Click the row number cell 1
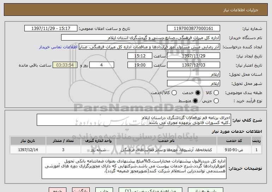Screen dimensions: 272x192 point(256,150)
